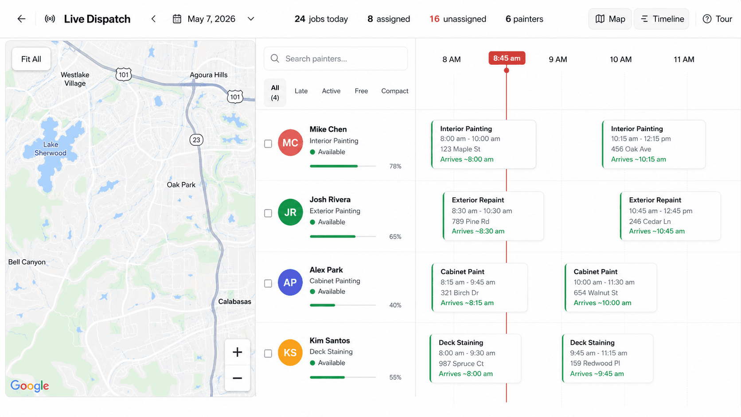Go to the previous day chevron
This screenshot has width=741, height=417.
(x=153, y=19)
